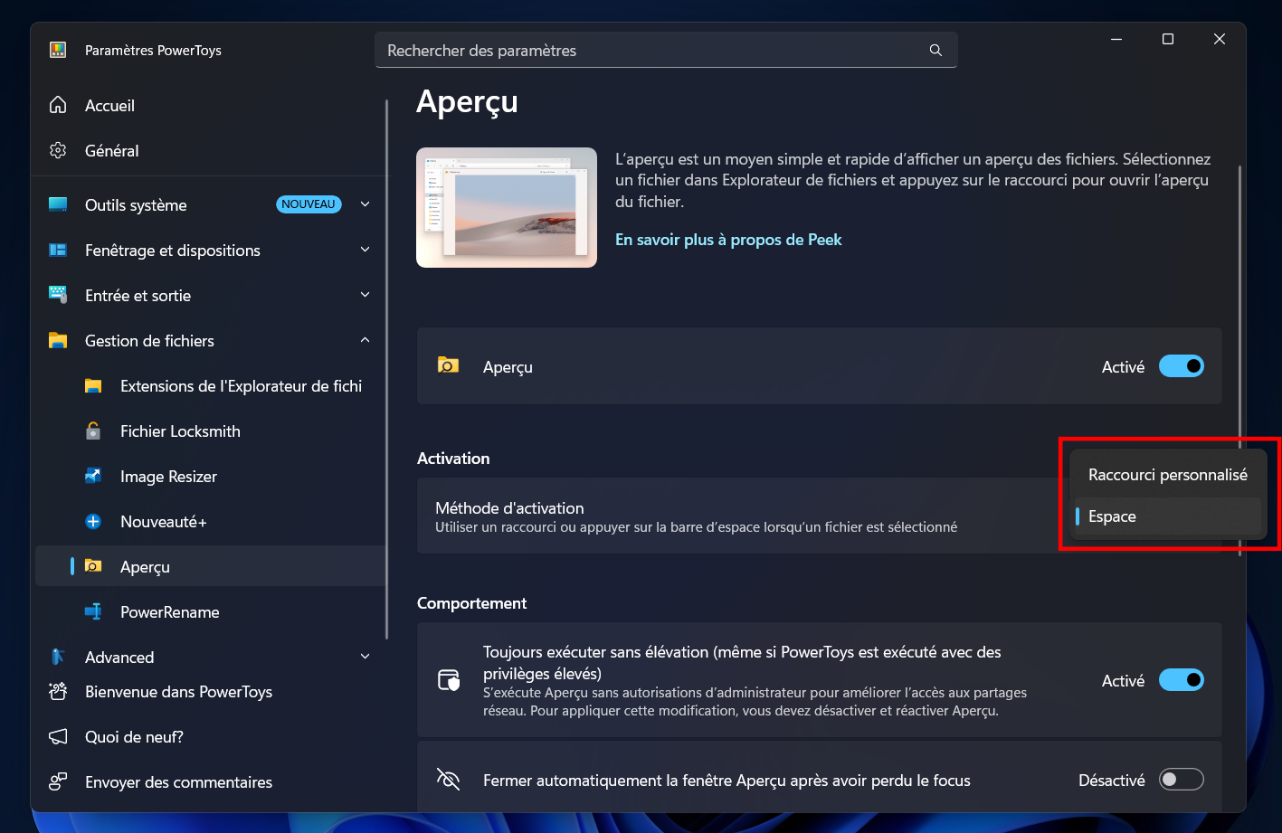Collapse the Gestion de fichiers group

pyautogui.click(x=366, y=340)
